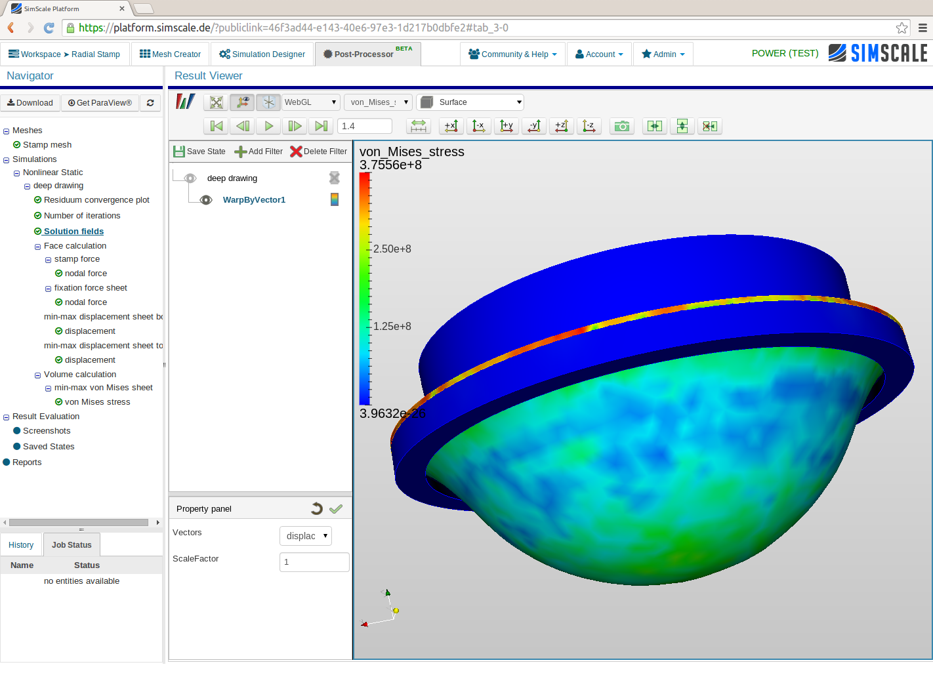Click the close split view icon
The image size is (933, 675).
[x=710, y=126]
